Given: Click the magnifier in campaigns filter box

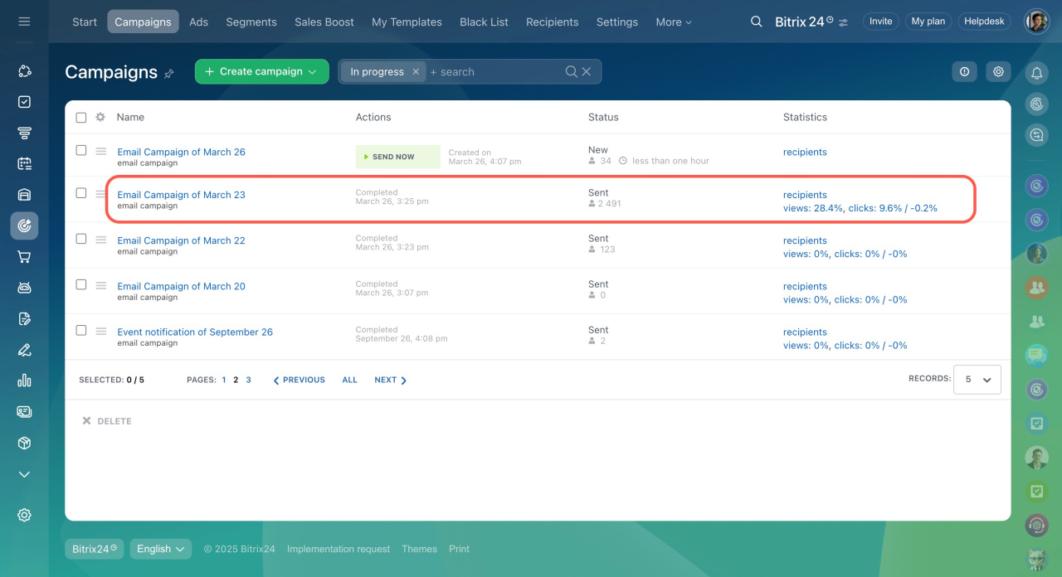Looking at the screenshot, I should click(x=571, y=71).
